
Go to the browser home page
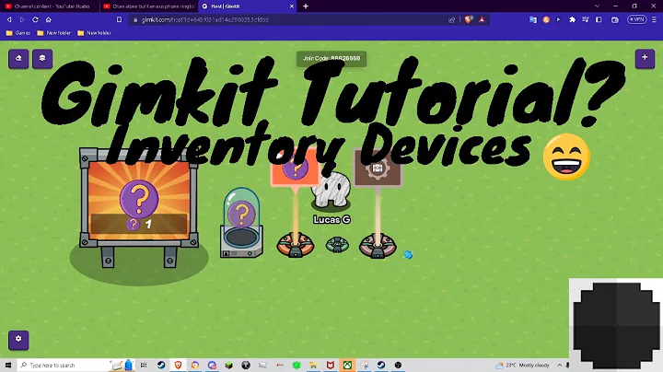tap(49, 19)
